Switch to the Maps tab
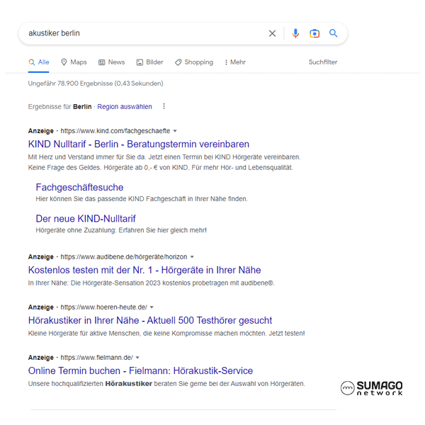 click(x=74, y=62)
